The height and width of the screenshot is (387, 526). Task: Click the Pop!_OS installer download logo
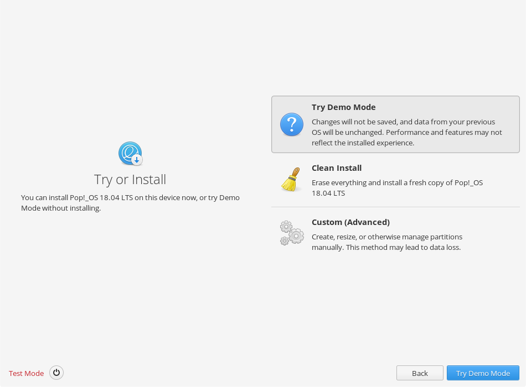click(130, 153)
